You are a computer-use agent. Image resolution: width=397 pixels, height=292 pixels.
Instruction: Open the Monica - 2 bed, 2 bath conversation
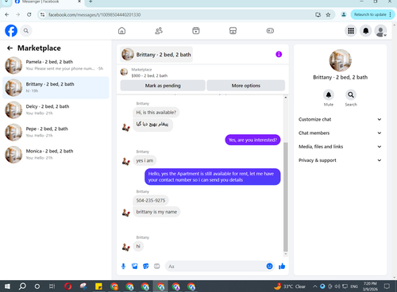coord(56,155)
